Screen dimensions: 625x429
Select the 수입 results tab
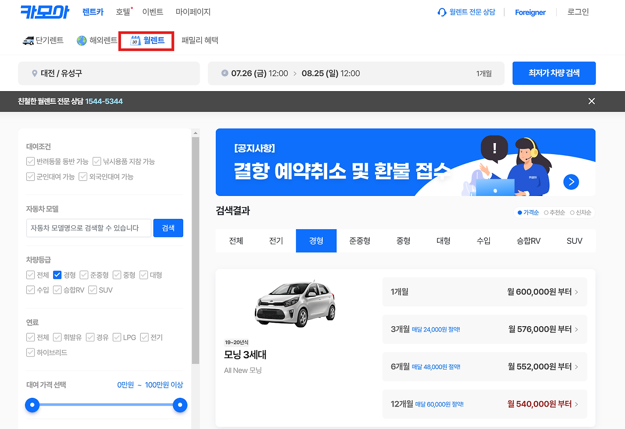pyautogui.click(x=483, y=241)
